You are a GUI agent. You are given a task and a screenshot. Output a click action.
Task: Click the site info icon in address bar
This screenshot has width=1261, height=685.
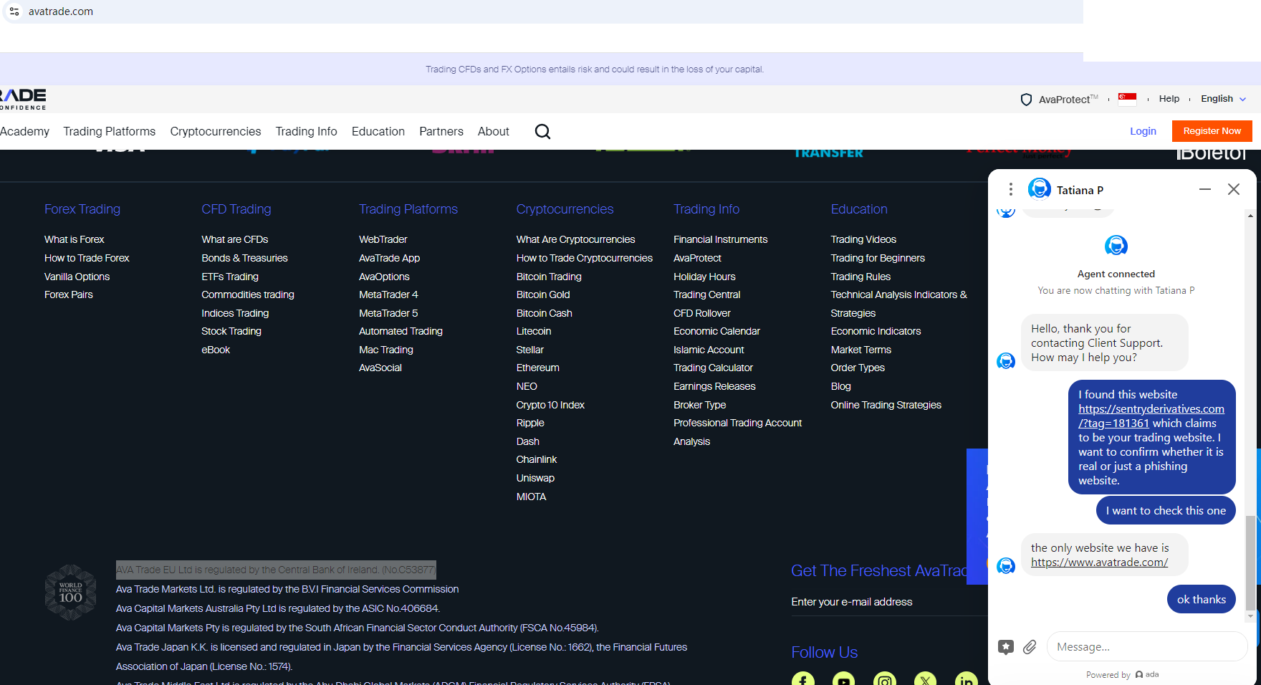(14, 11)
